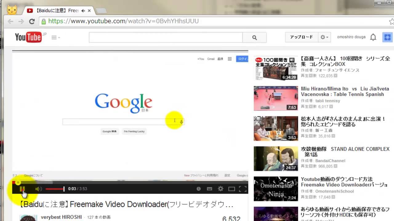This screenshot has height=221, width=394.
Task: Click the video title Freemake Video Downloader
Action: click(127, 204)
